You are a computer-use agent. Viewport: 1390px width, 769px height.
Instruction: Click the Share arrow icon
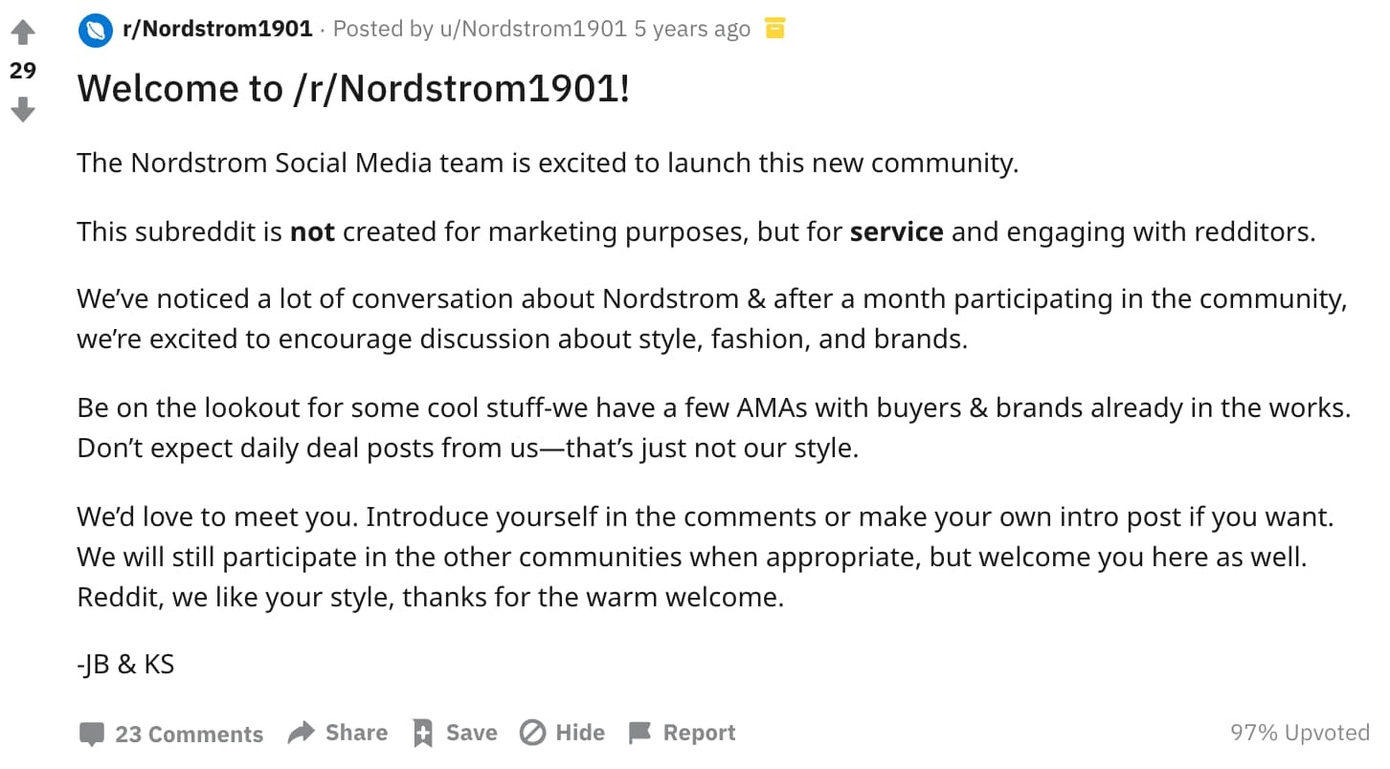coord(301,732)
